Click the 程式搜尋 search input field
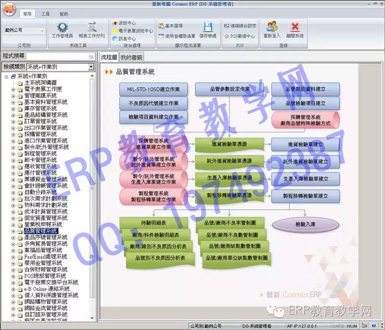Viewport: 385px width, 330px height. point(60,56)
